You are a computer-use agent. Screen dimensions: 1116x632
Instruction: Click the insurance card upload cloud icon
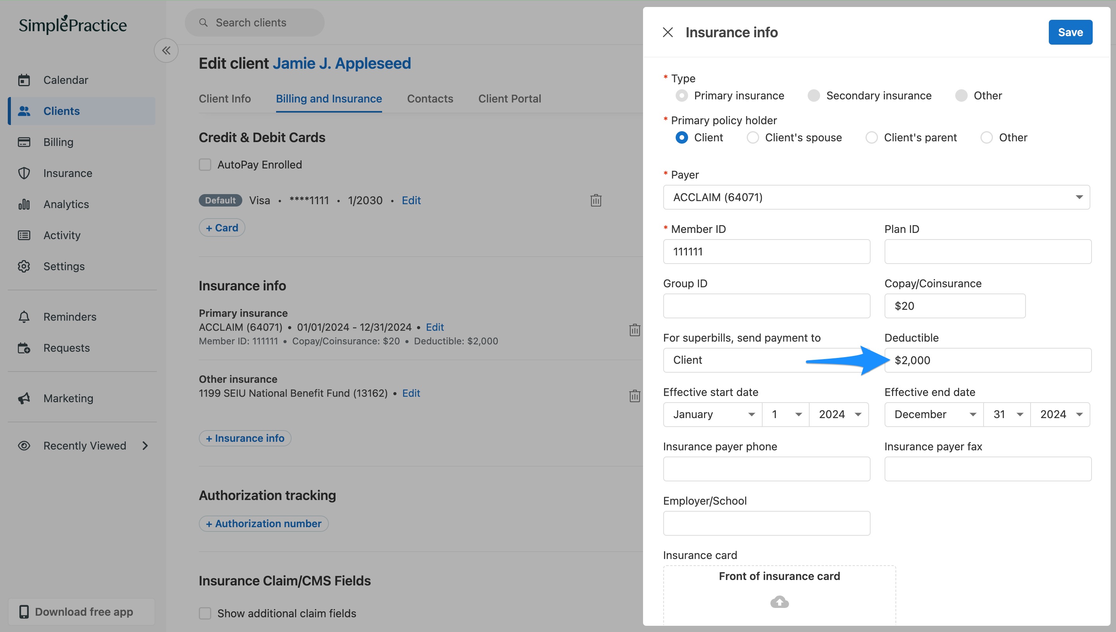coord(779,602)
